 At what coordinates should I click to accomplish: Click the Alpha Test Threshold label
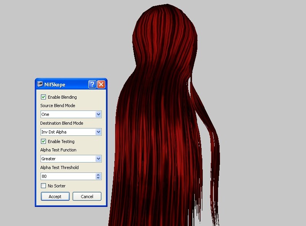tap(60, 167)
